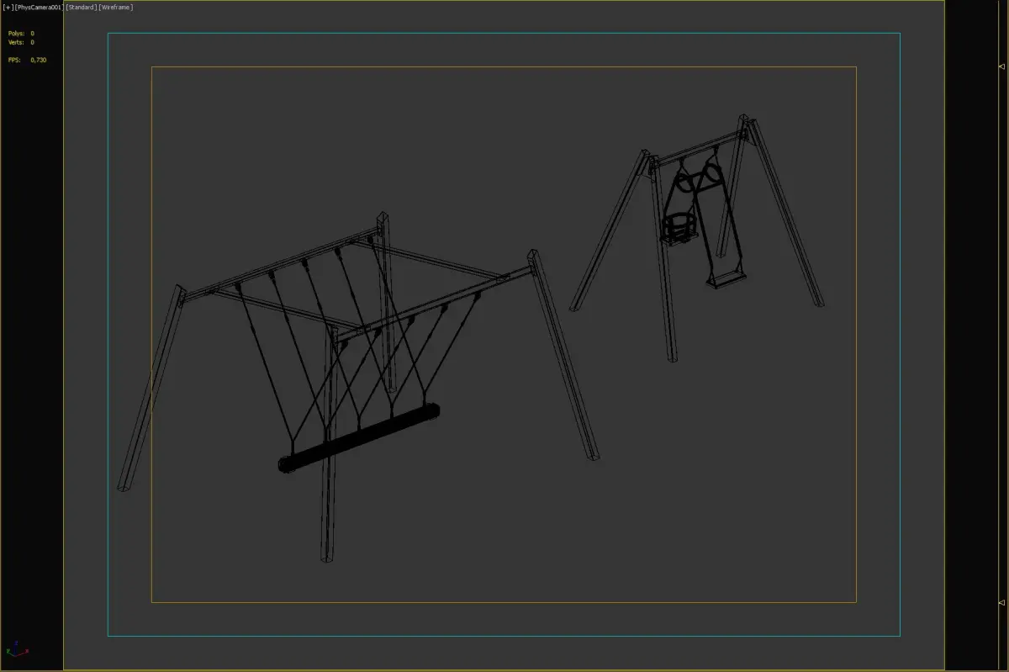Open the PhysCamera001 point-of-view menu
This screenshot has height=672, width=1009.
pyautogui.click(x=40, y=8)
